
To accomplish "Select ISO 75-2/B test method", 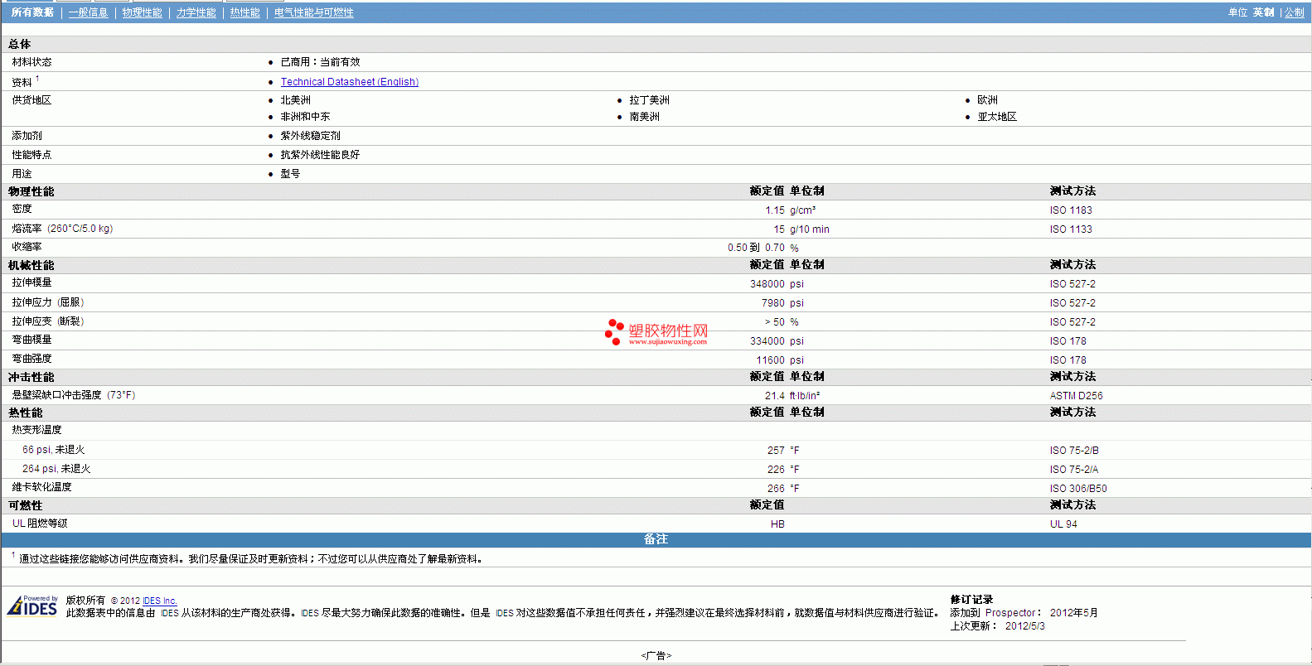I will point(1074,451).
